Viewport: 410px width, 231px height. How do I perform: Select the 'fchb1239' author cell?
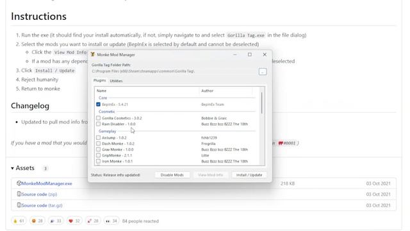point(209,137)
